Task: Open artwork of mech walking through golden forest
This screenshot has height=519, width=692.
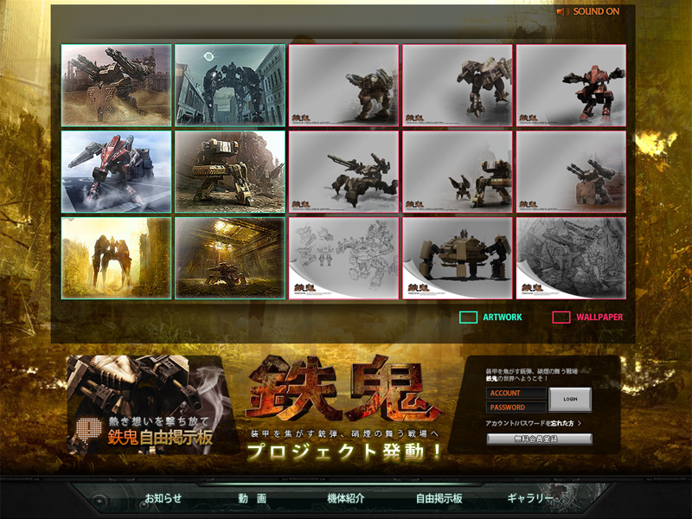Action: point(117,258)
